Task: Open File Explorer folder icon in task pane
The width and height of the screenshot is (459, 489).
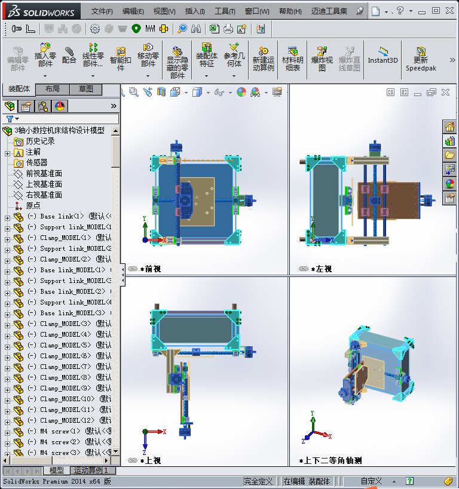Action: tap(449, 155)
